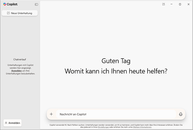Open the Einstellungen link in the footer
Viewport: 193px width, 130px height.
coord(103,127)
